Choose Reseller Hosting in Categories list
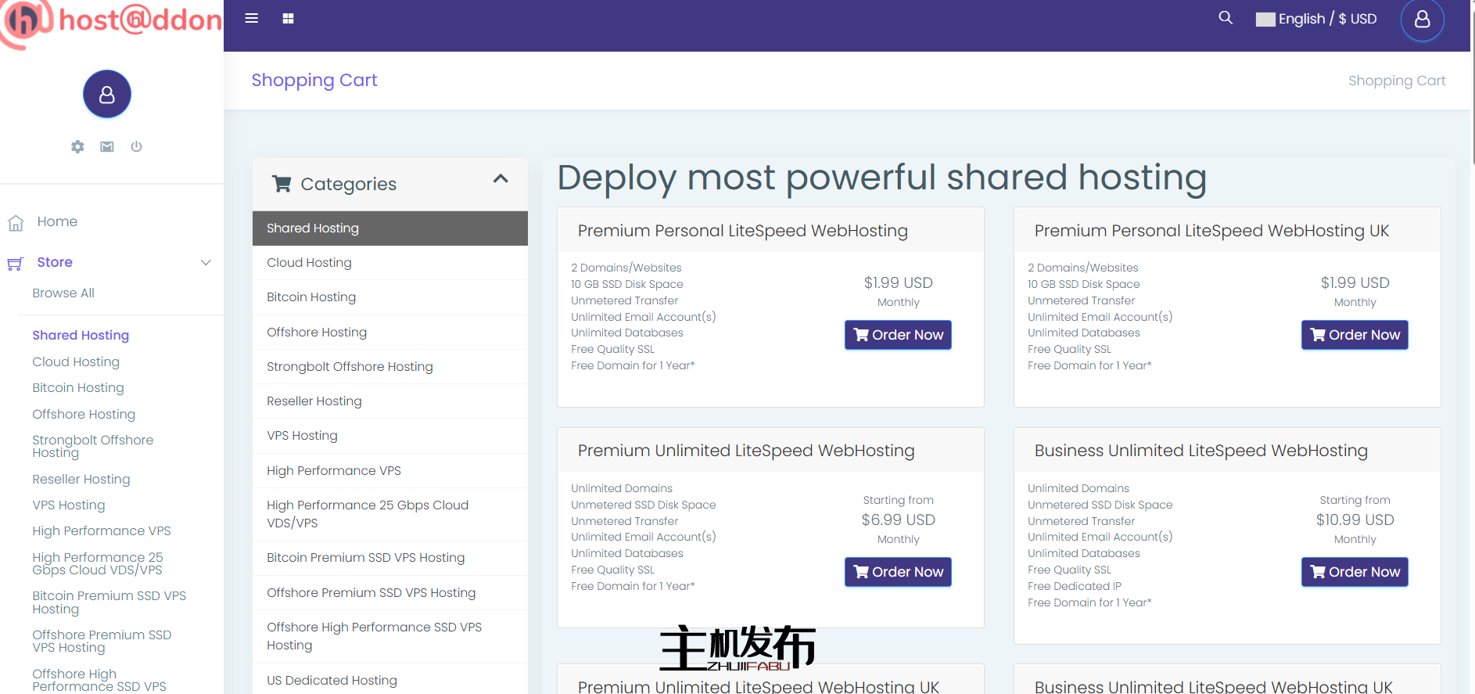The width and height of the screenshot is (1475, 694). point(390,401)
